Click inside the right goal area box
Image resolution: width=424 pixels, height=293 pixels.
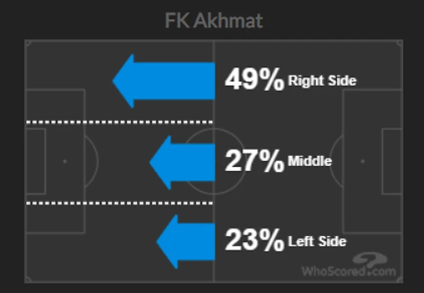pos(392,161)
